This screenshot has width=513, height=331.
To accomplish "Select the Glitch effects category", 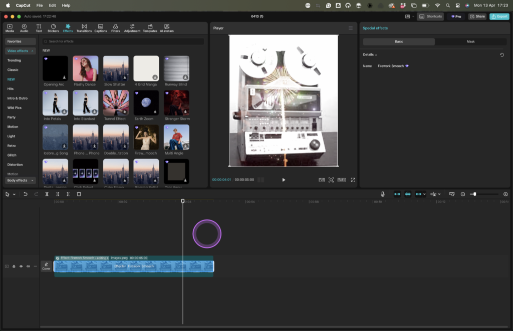I will pos(12,155).
